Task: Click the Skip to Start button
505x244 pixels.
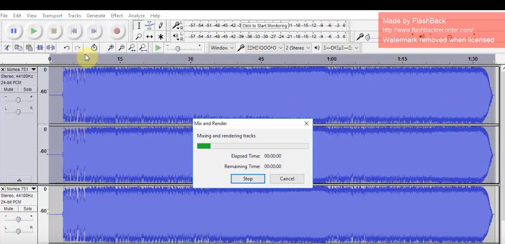Action: [x=74, y=31]
